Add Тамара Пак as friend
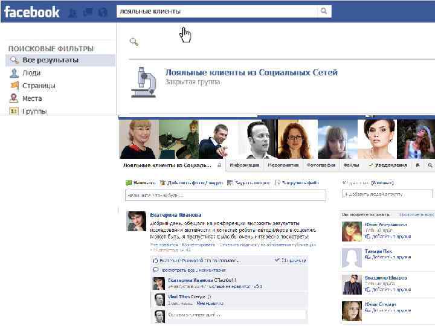Viewport: 435px width, 326px height. pyautogui.click(x=388, y=257)
